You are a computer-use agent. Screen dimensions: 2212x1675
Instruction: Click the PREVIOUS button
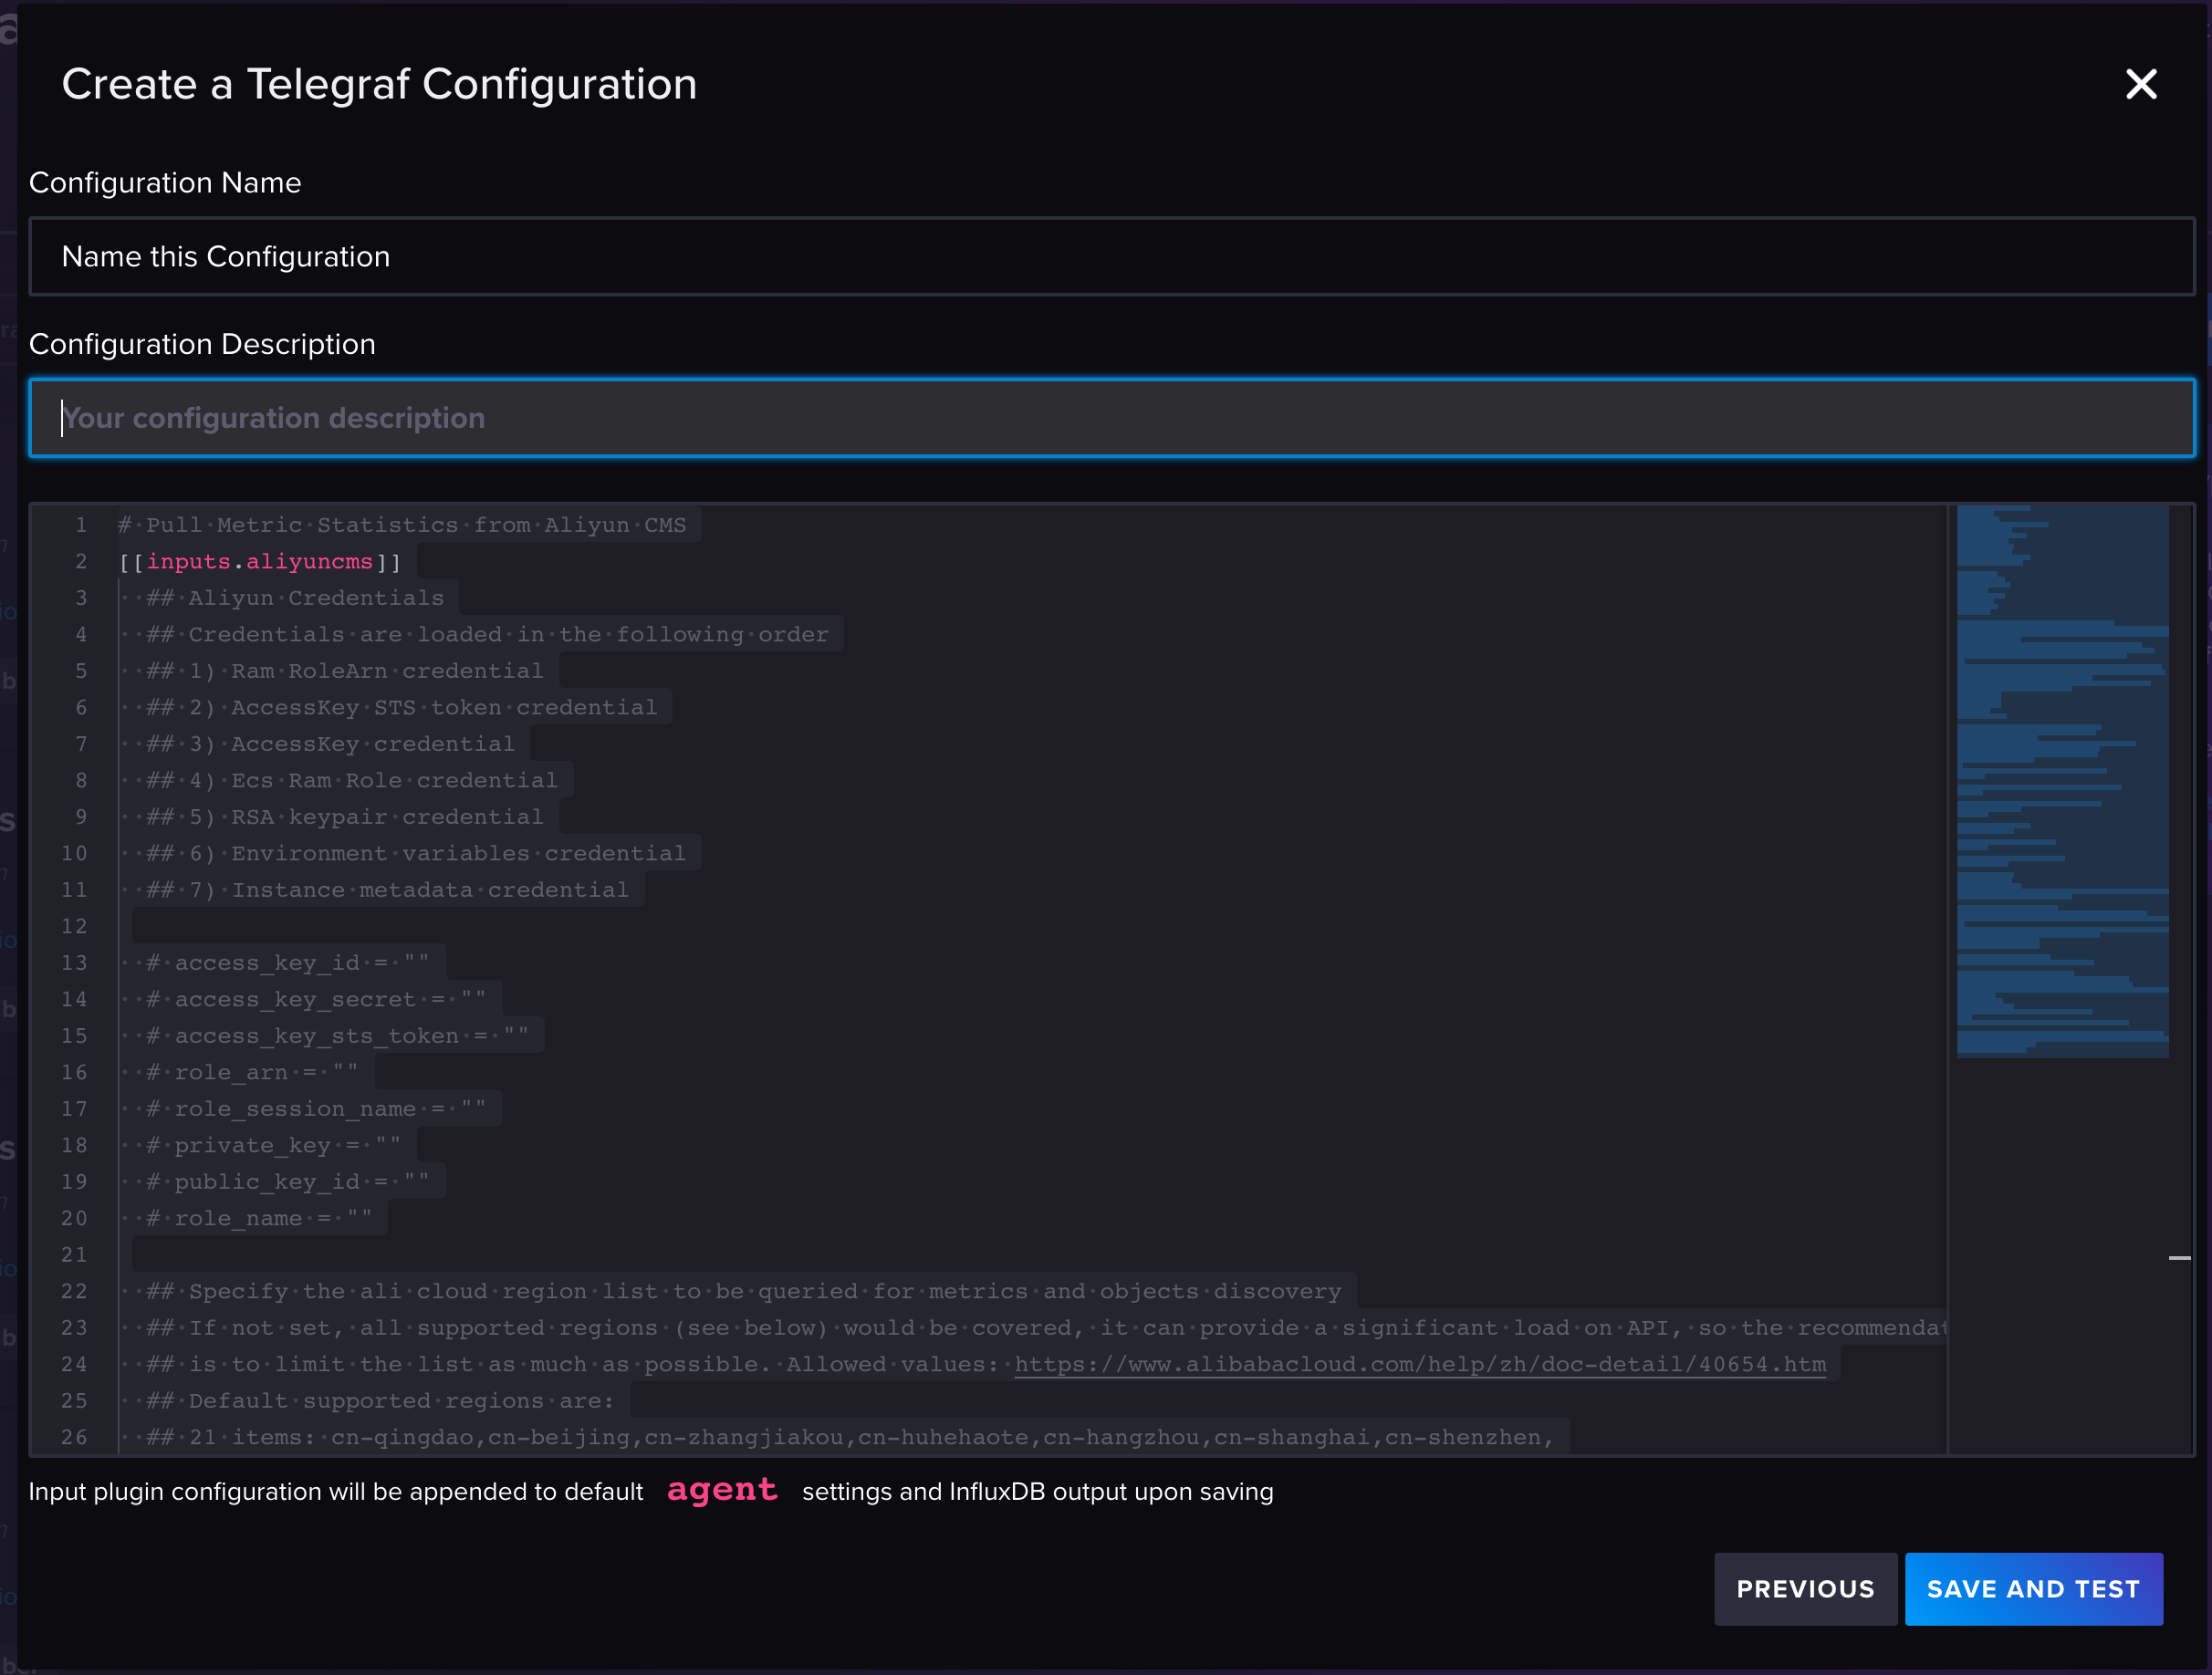click(1805, 1589)
